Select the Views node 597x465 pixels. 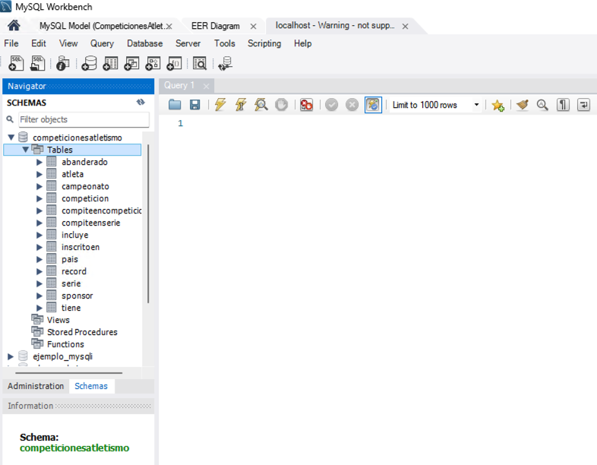click(x=58, y=320)
